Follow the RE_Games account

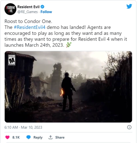(46, 12)
